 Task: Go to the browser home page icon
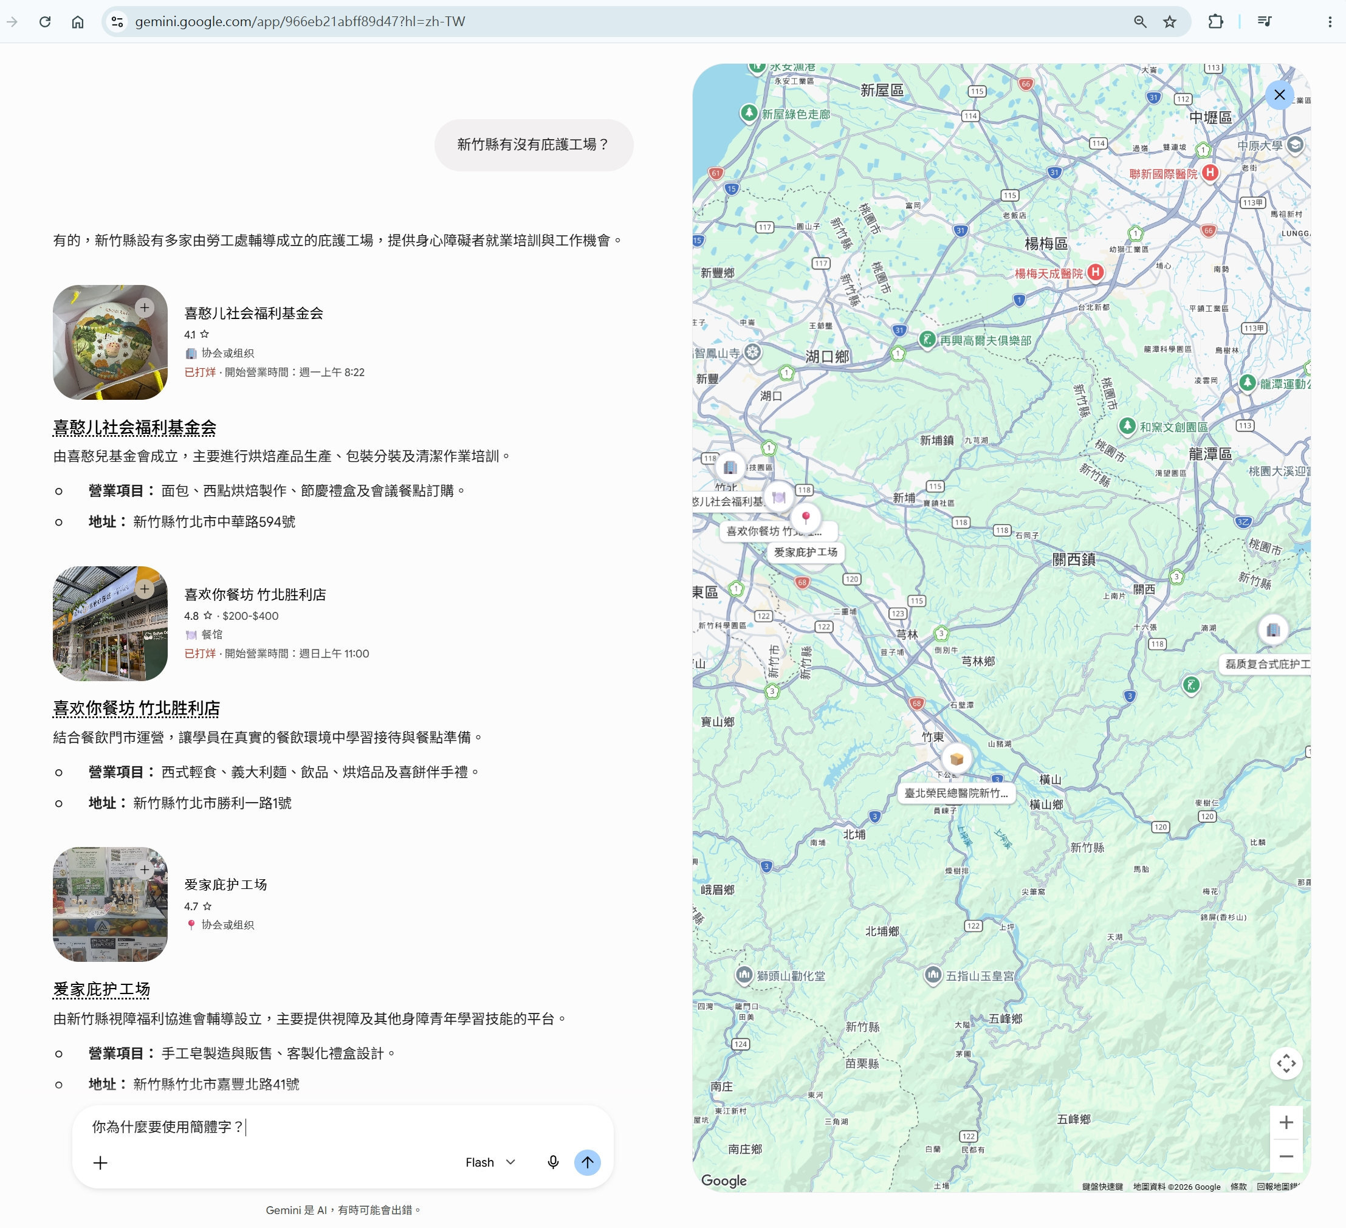77,21
